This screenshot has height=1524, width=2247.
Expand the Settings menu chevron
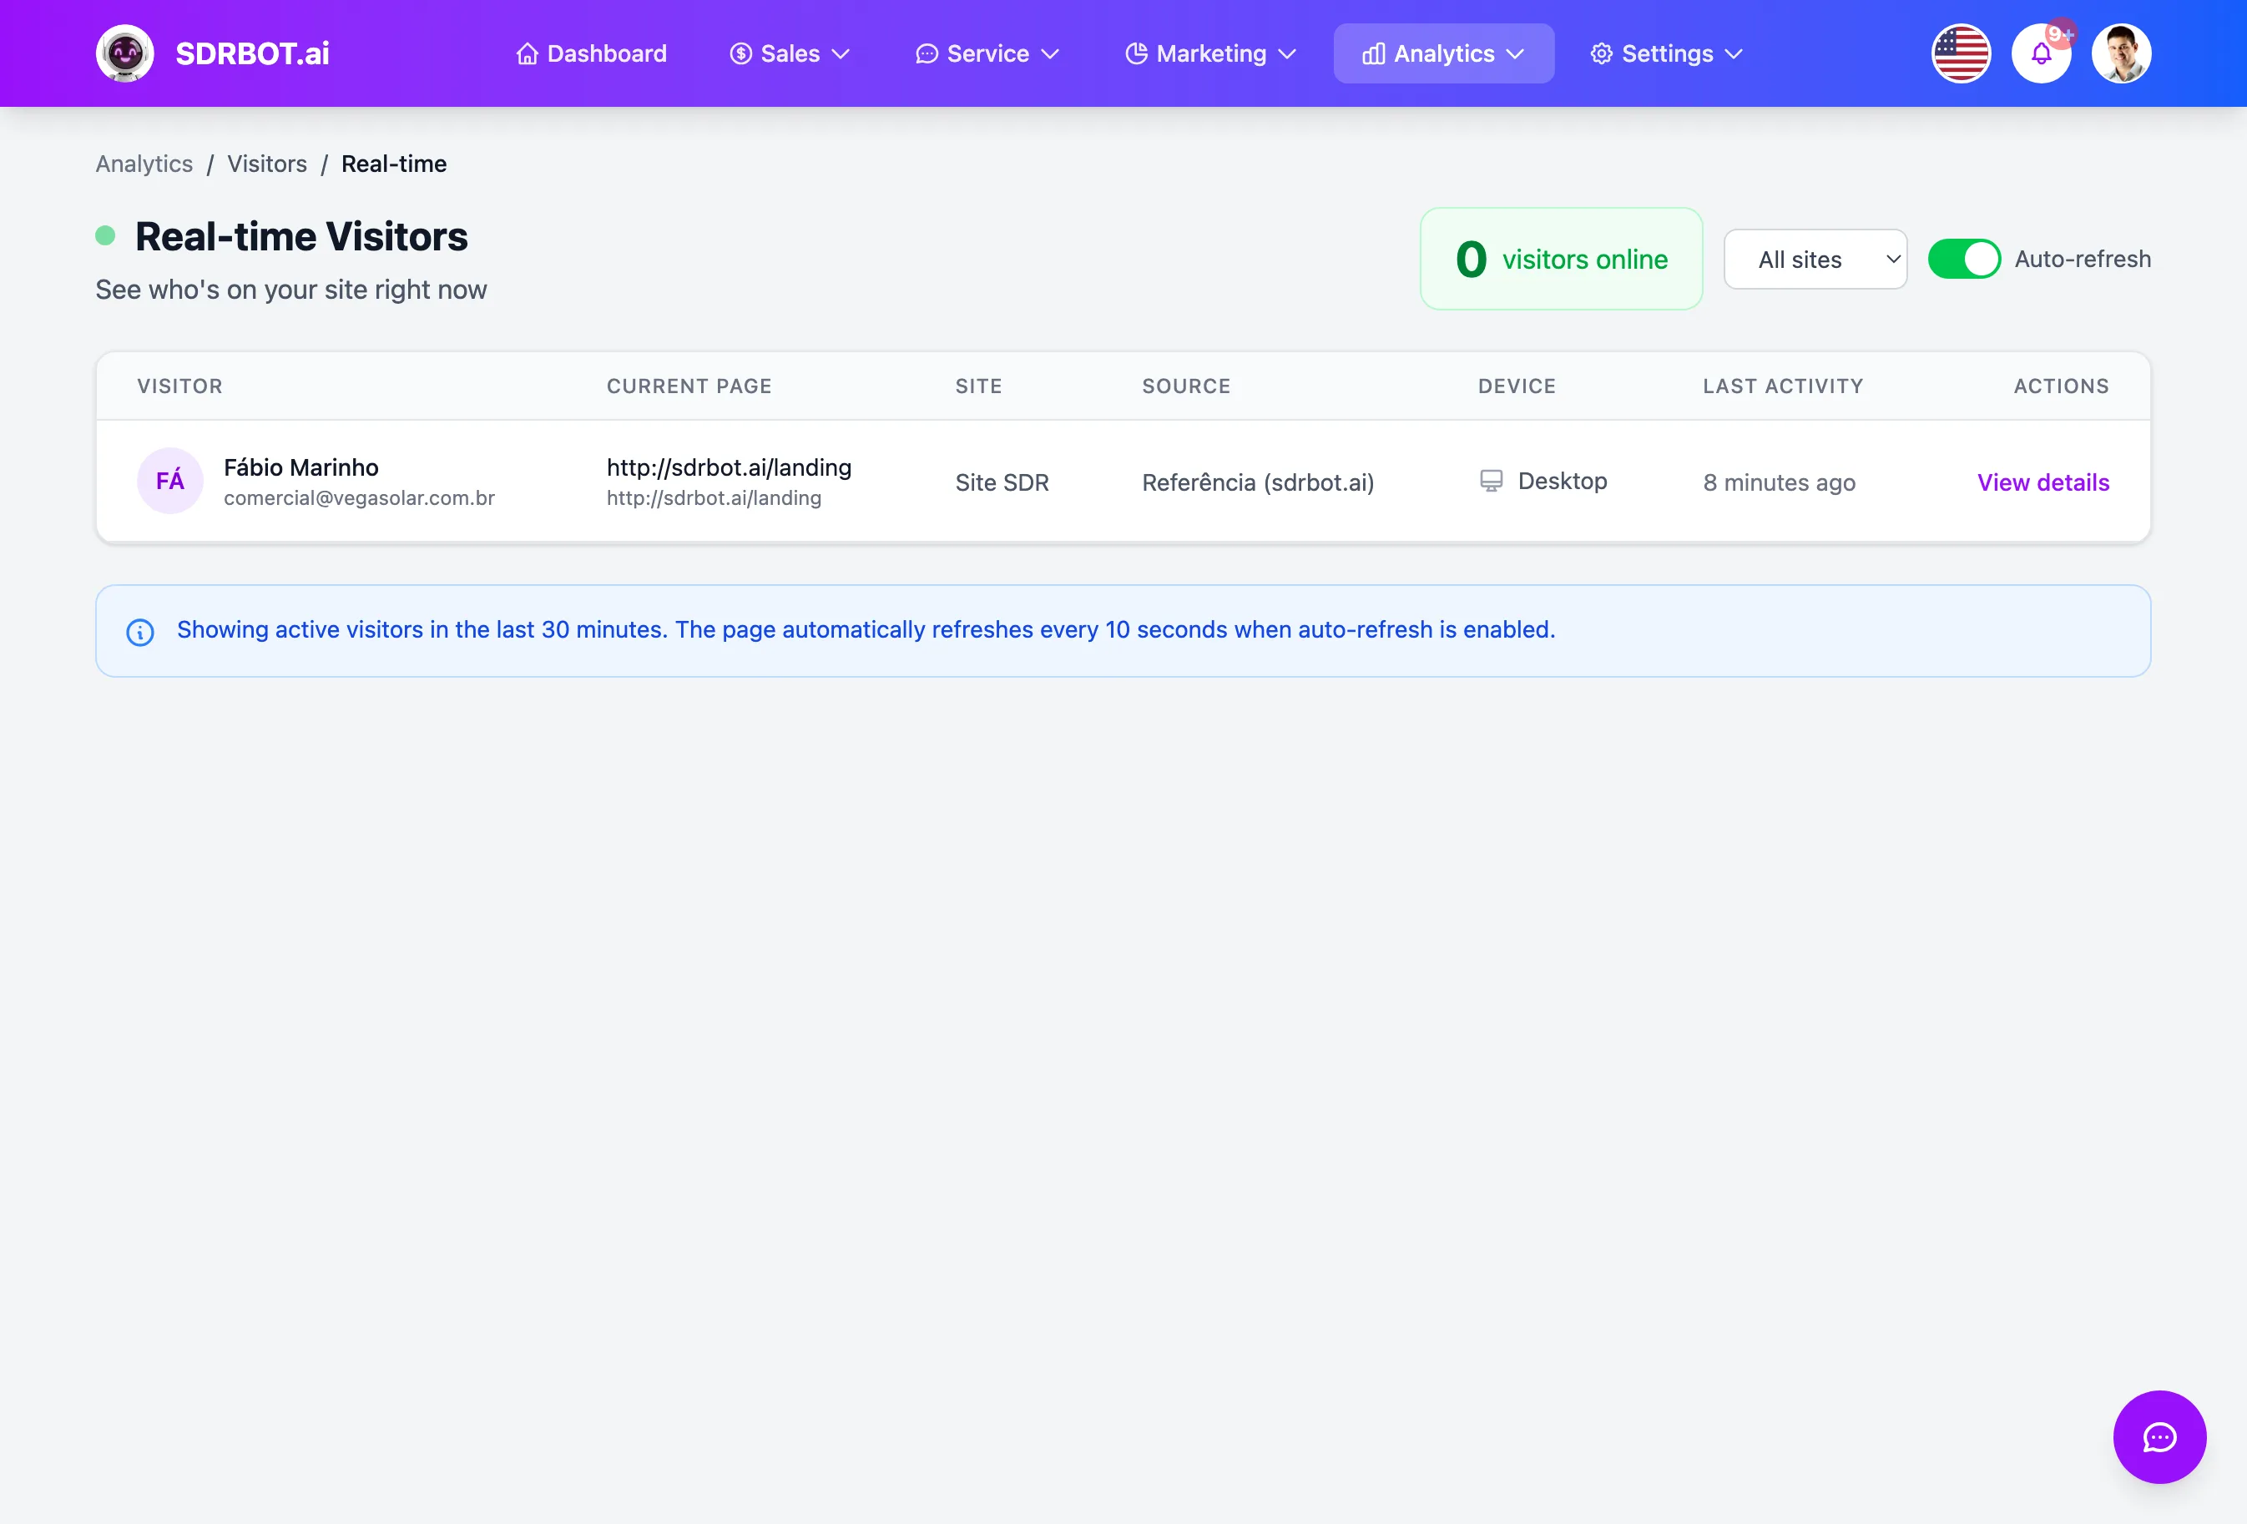pyautogui.click(x=1734, y=54)
